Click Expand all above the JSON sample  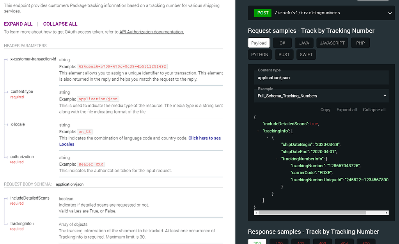tap(346, 110)
